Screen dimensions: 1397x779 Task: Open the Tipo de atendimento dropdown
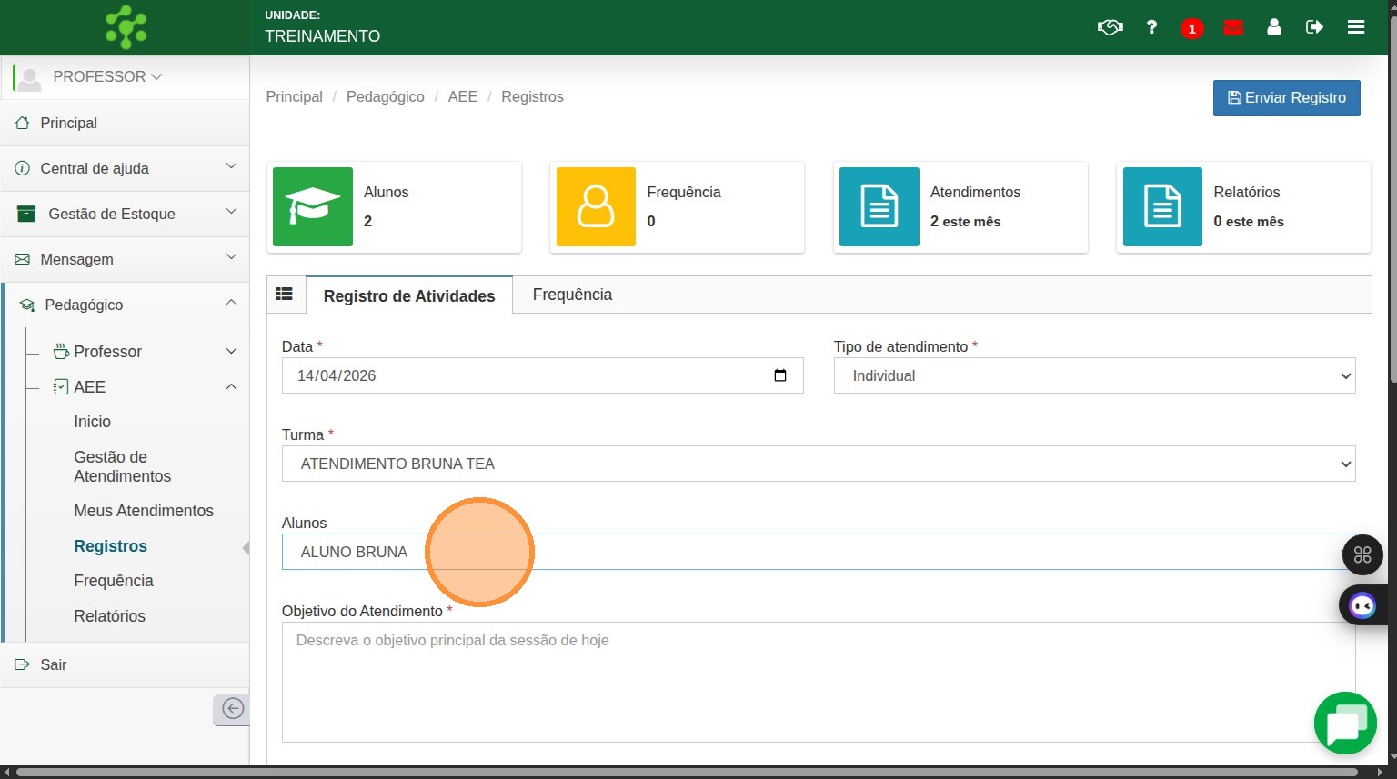(1093, 375)
